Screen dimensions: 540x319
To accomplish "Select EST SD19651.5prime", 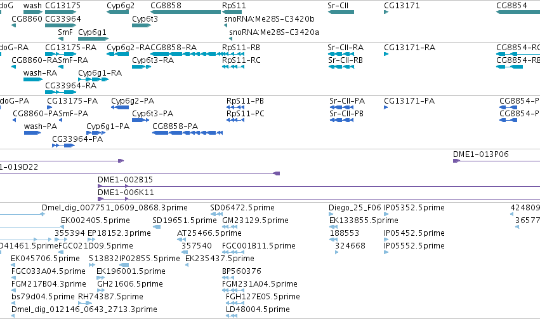I will (x=185, y=221).
